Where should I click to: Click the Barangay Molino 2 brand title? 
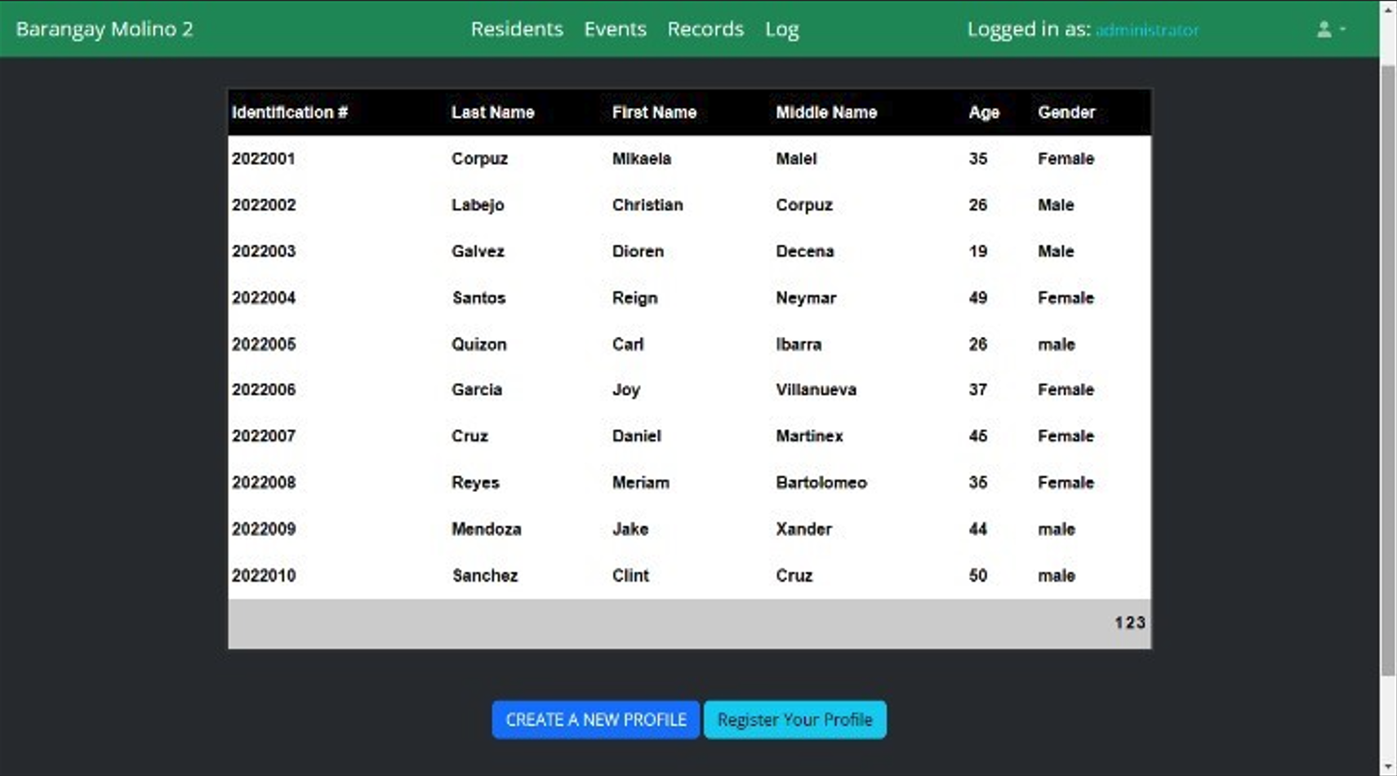pos(105,29)
